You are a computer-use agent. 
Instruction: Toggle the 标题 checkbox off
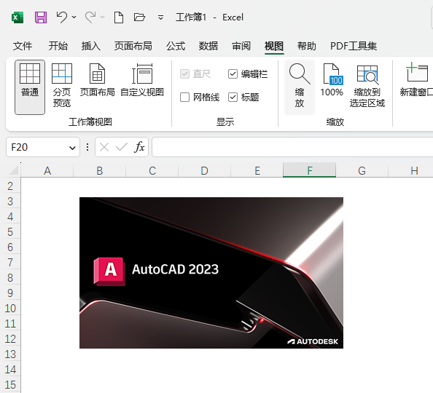pyautogui.click(x=233, y=97)
